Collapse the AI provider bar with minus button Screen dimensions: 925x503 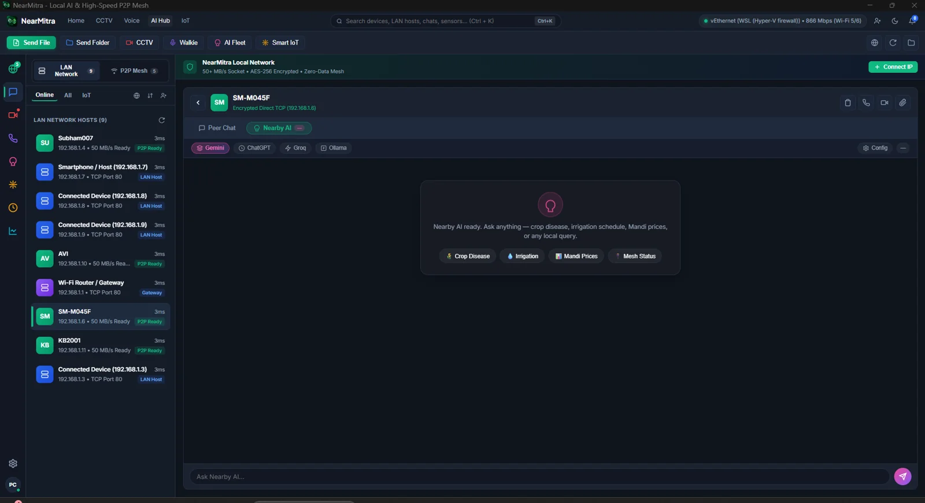[903, 148]
